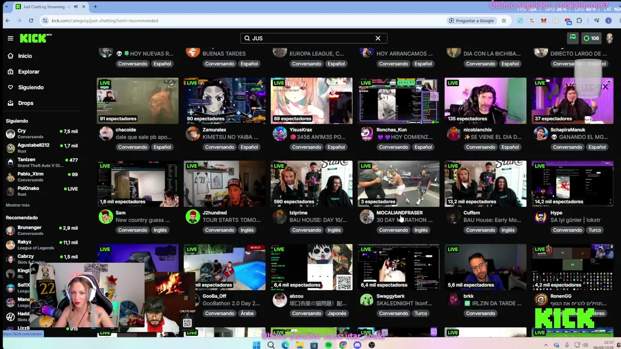Open Discord from taskbar
The width and height of the screenshot is (621, 349).
pos(357,345)
